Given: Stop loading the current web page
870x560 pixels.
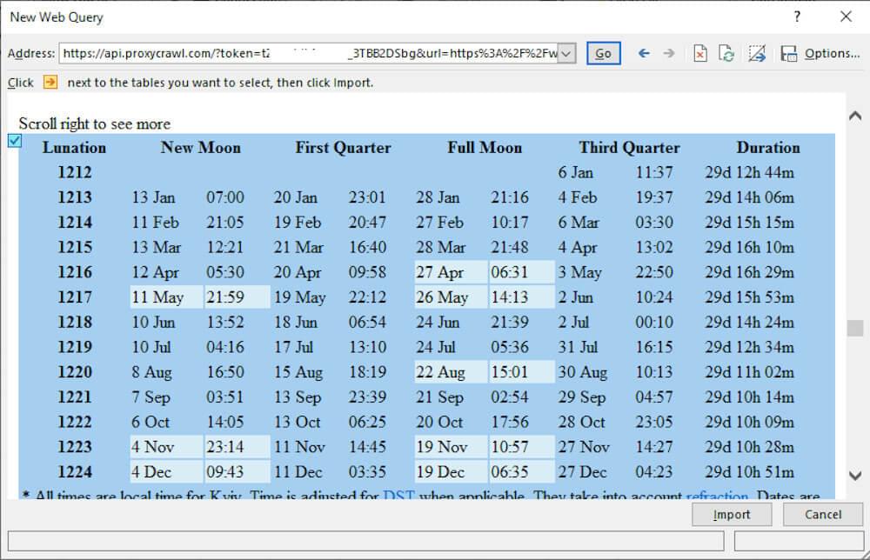Looking at the screenshot, I should pyautogui.click(x=700, y=53).
